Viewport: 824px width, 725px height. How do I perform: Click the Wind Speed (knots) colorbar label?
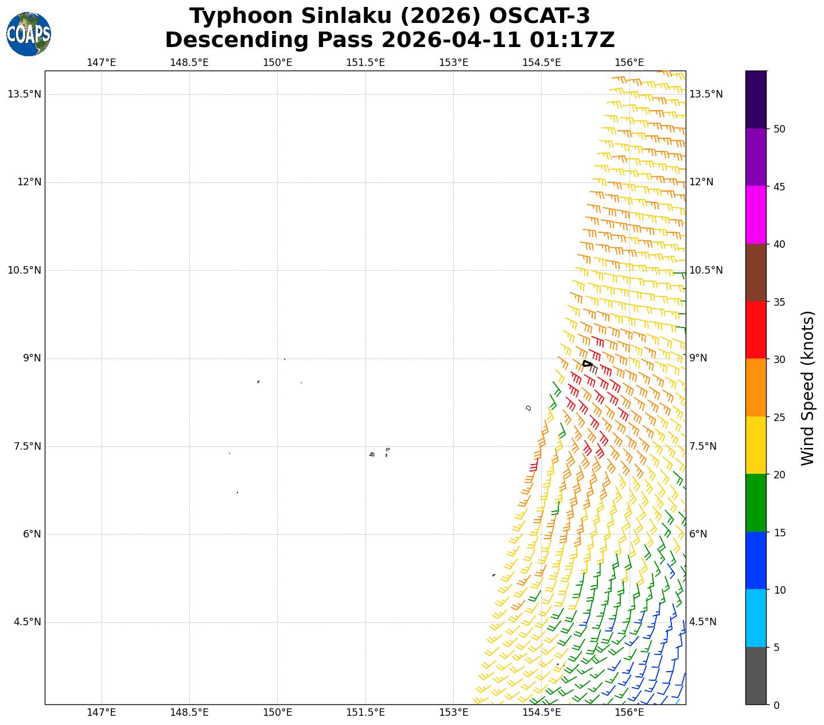(807, 388)
